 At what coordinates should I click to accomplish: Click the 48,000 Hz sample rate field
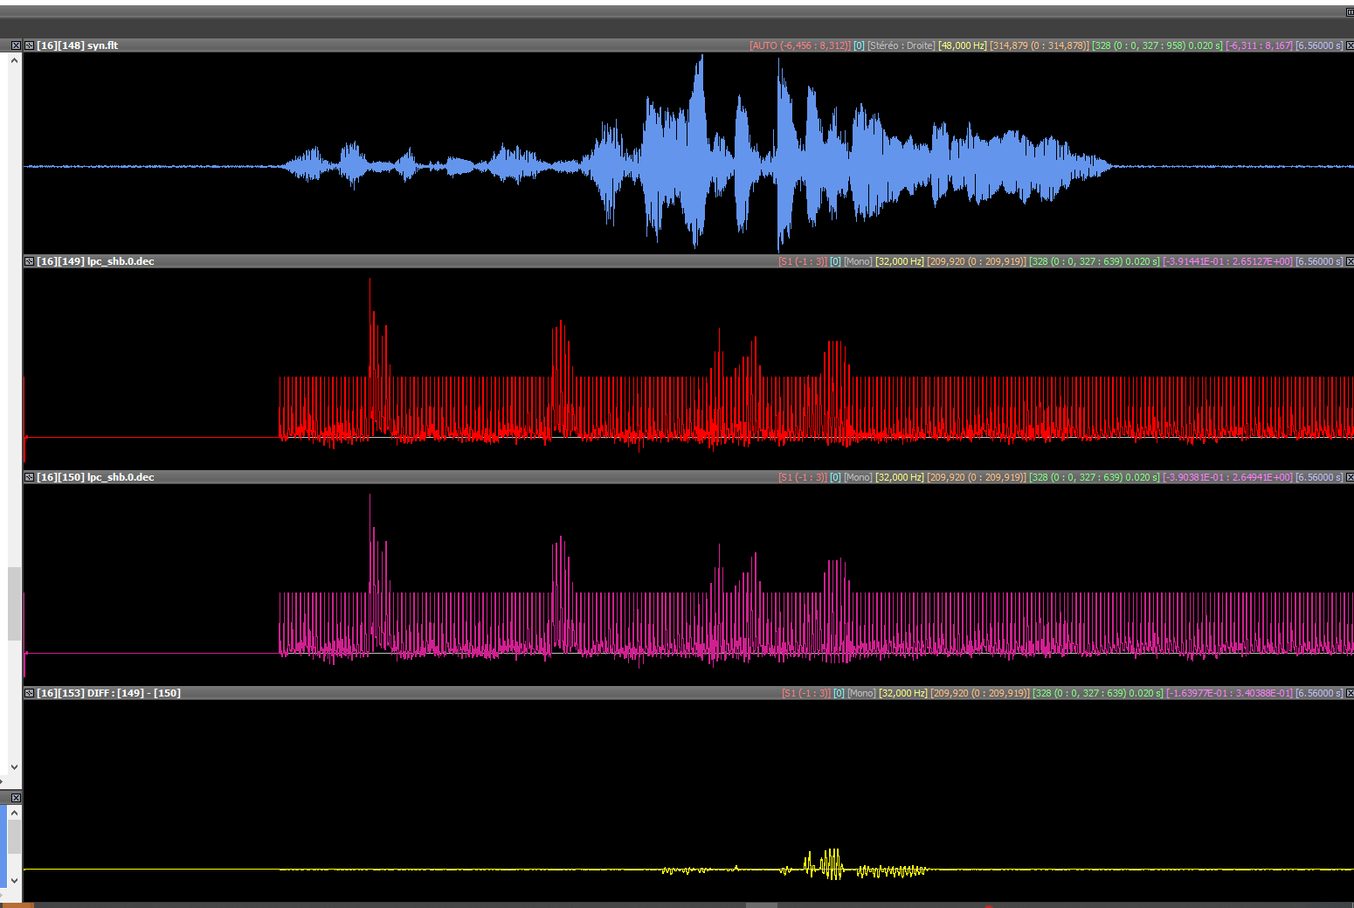coord(962,45)
